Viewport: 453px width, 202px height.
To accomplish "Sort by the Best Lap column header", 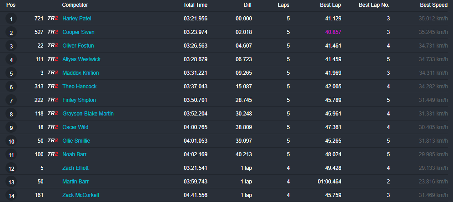I will click(330, 5).
